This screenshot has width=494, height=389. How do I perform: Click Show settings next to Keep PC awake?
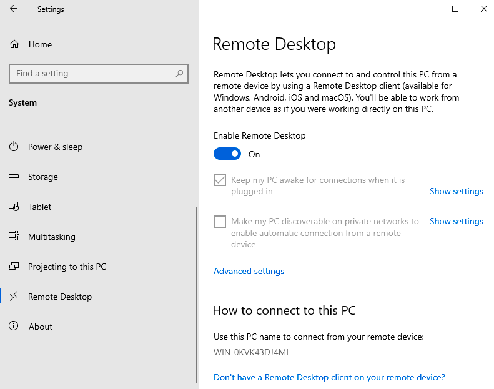[x=456, y=191]
